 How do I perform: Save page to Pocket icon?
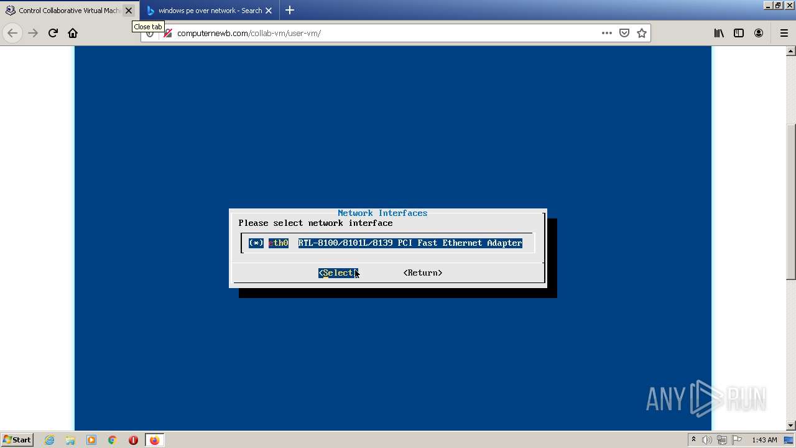tap(624, 33)
